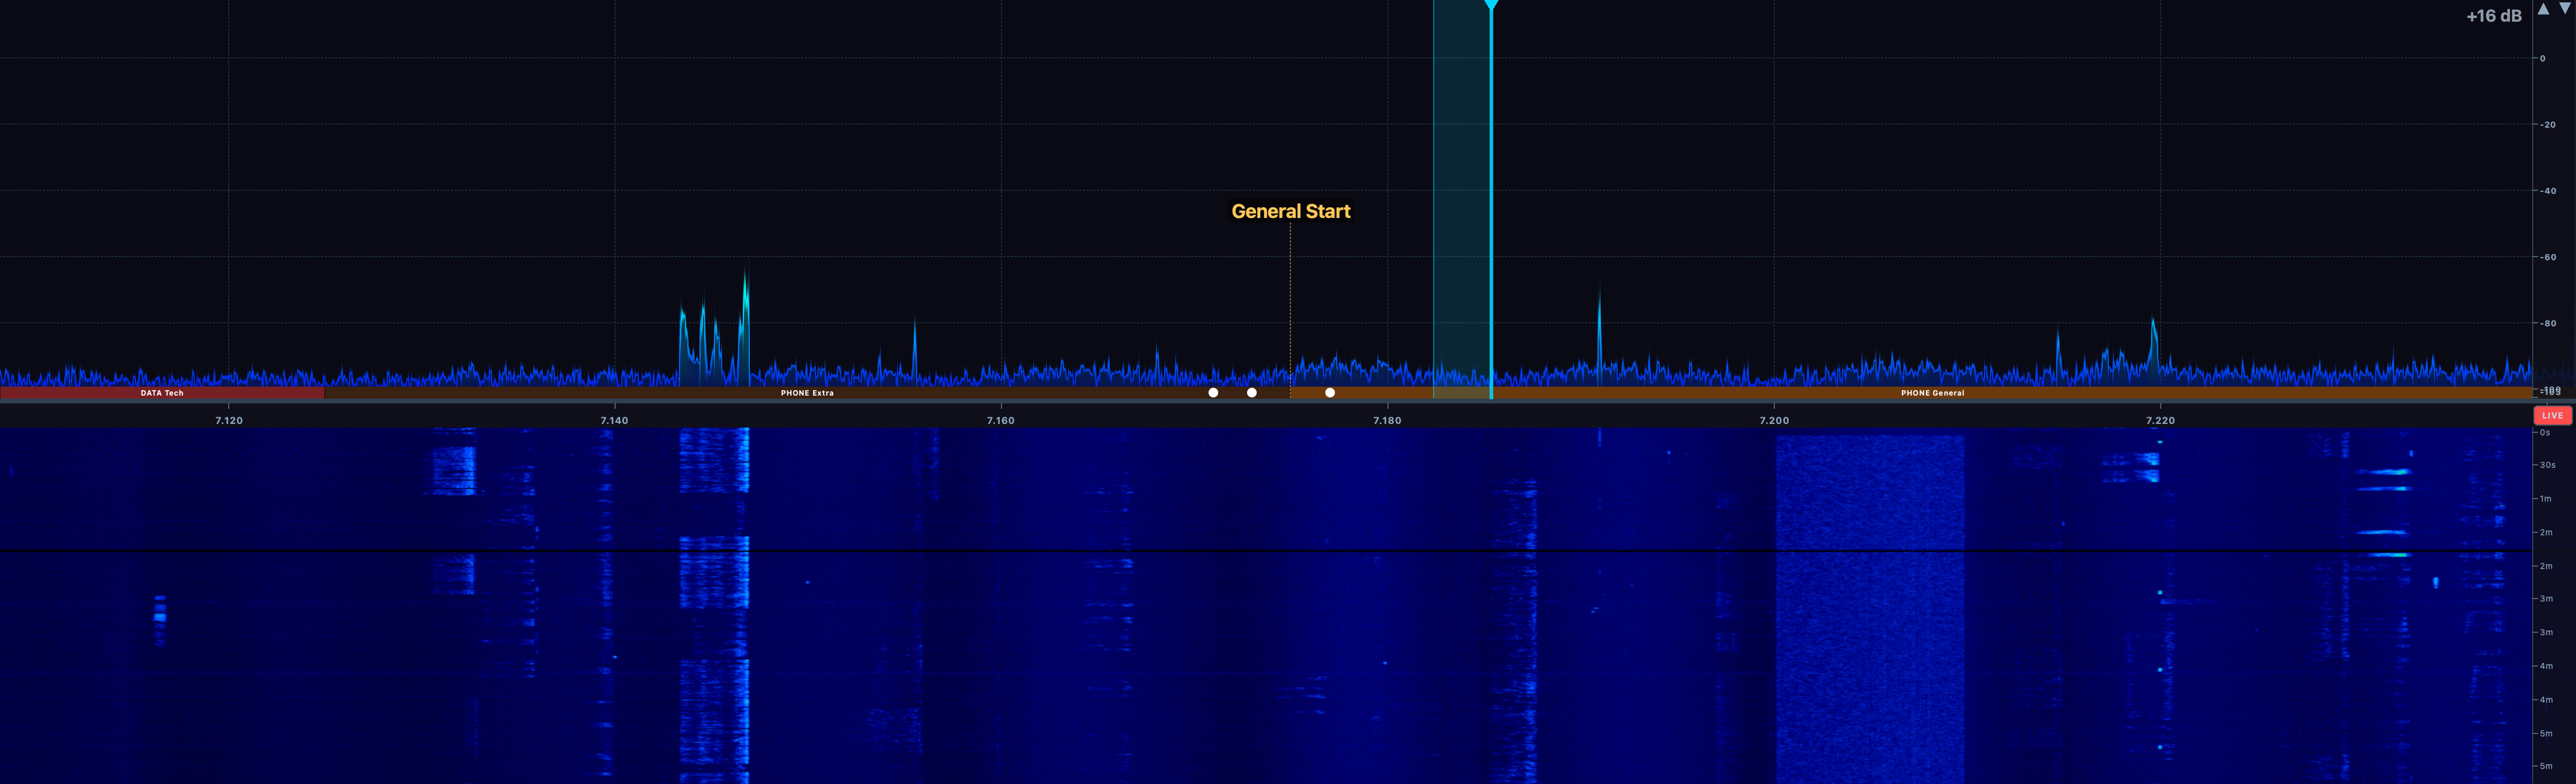Click the 7.120 frequency label
The height and width of the screenshot is (784, 2576).
pyautogui.click(x=229, y=421)
